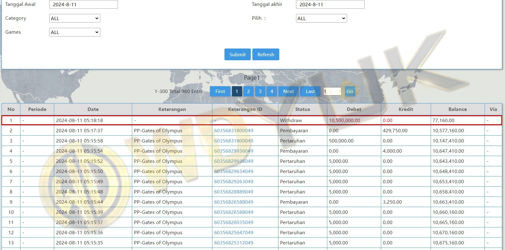Select debet value 10,500,000.00
This screenshot has width=505, height=250.
[x=344, y=120]
